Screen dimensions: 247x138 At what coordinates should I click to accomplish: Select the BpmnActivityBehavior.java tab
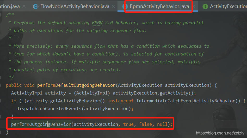click(x=159, y=7)
